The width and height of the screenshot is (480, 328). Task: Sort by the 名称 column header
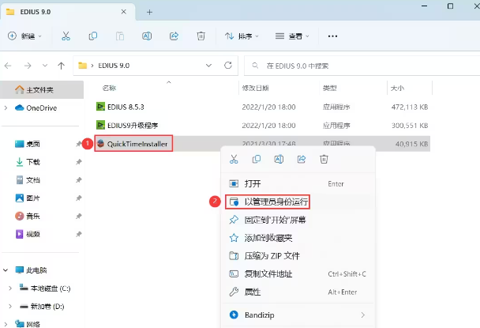(109, 88)
